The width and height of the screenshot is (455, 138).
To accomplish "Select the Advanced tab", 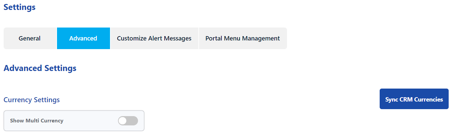I will tap(83, 38).
